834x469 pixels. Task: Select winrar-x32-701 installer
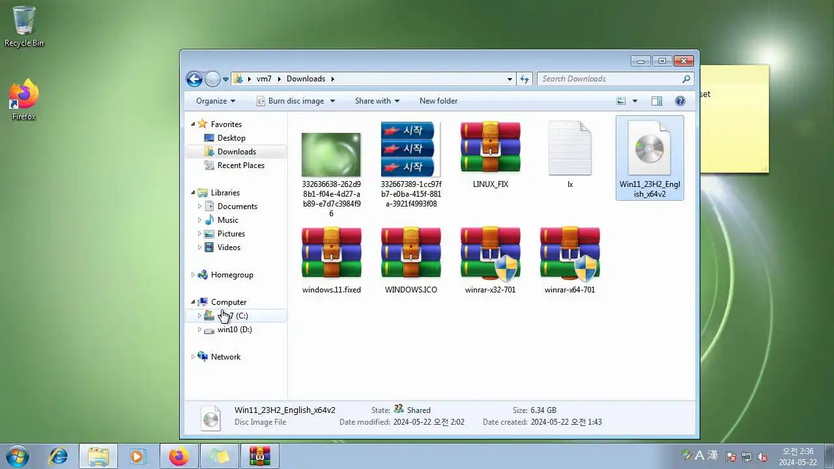click(490, 260)
